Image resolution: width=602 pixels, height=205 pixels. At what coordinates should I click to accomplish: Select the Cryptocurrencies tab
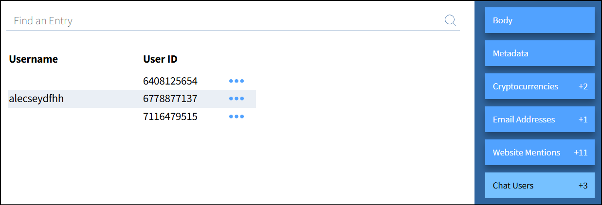[x=540, y=86]
